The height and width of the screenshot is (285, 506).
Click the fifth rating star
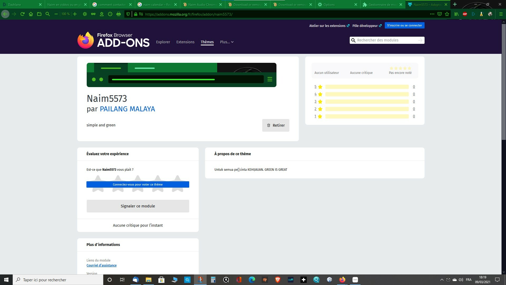177,179
